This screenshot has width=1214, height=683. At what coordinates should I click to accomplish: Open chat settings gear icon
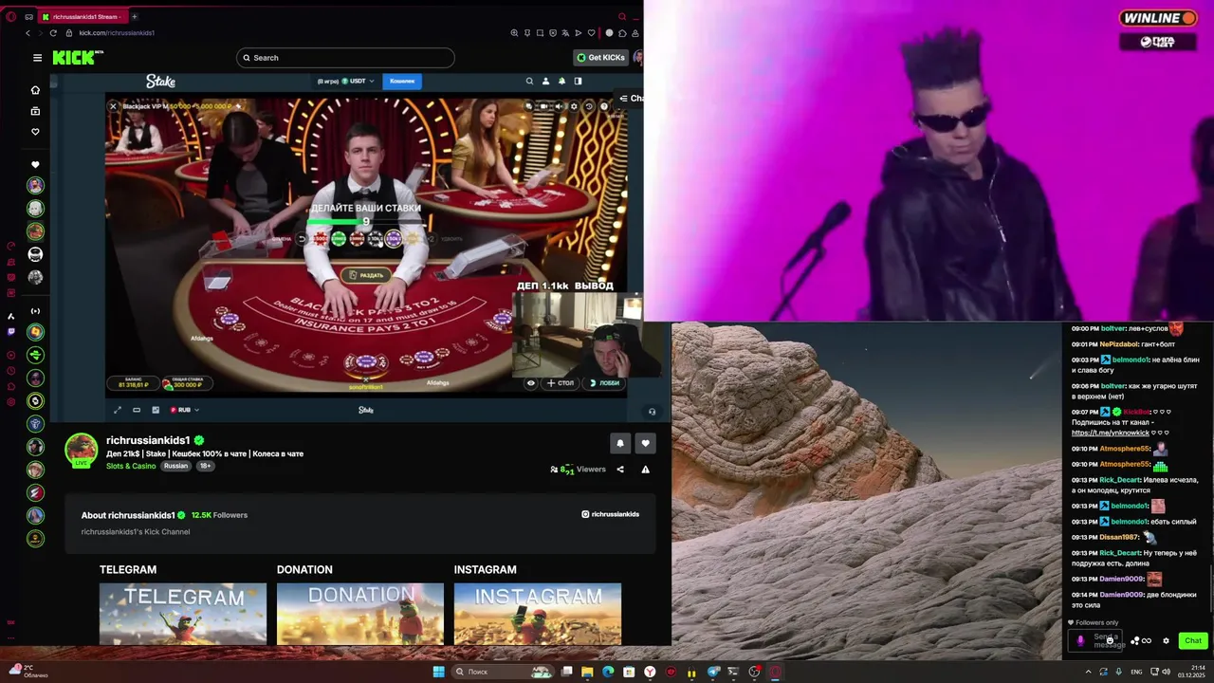pos(1167,640)
